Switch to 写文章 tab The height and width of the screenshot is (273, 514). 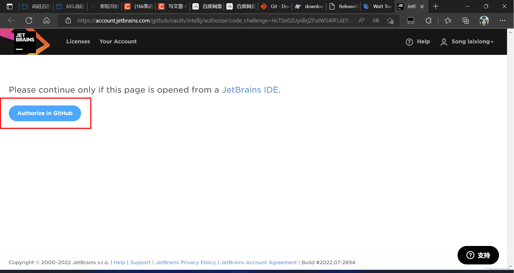pyautogui.click(x=173, y=6)
